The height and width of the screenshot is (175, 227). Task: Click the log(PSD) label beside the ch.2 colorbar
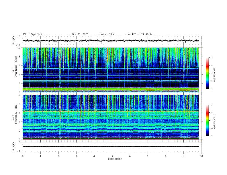(215, 122)
